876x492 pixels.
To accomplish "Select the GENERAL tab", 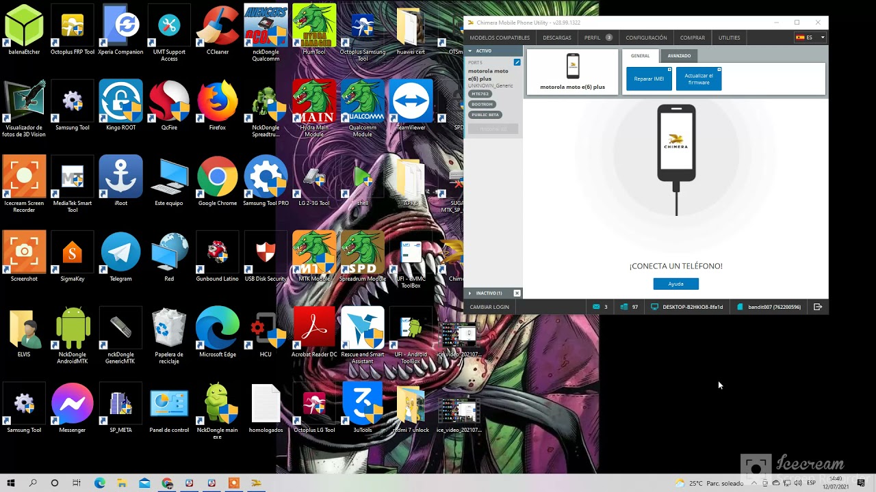I will pos(641,55).
